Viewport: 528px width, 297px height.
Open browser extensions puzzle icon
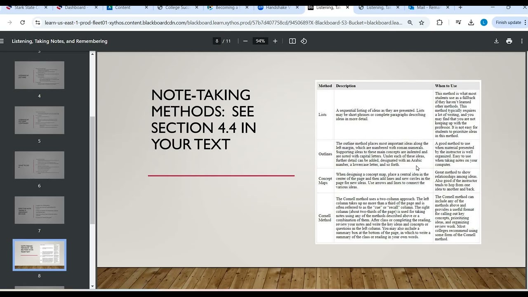click(440, 23)
